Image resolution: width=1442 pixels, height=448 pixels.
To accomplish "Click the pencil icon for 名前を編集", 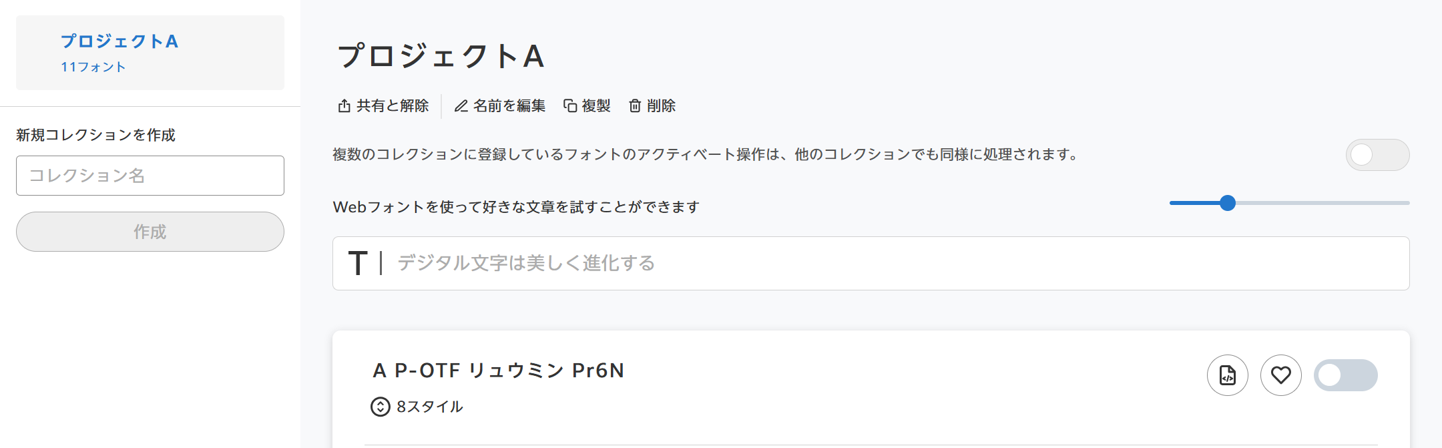I will tap(461, 106).
